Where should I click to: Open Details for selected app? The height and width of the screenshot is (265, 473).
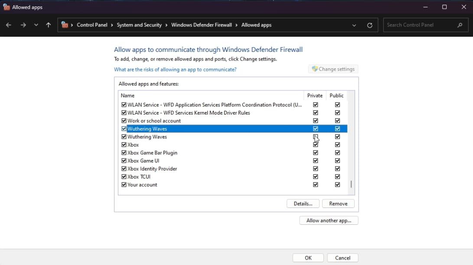[x=303, y=204]
